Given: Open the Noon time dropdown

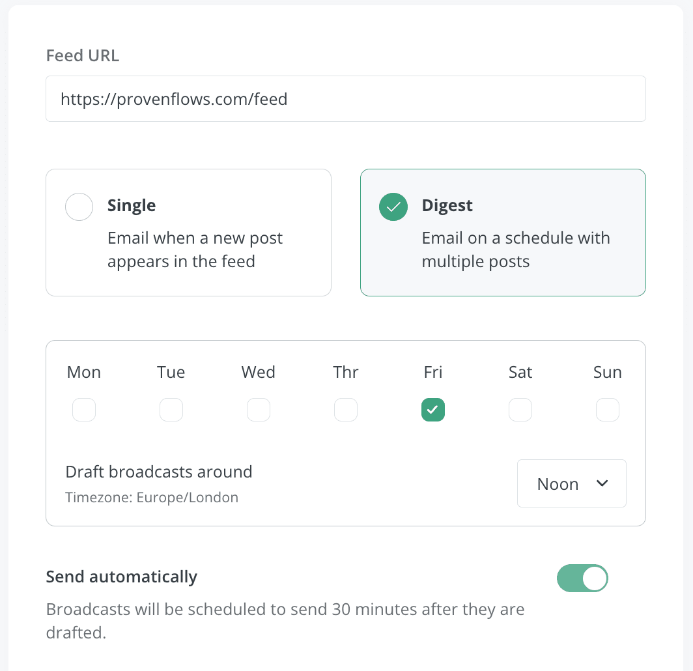Looking at the screenshot, I should click(571, 483).
